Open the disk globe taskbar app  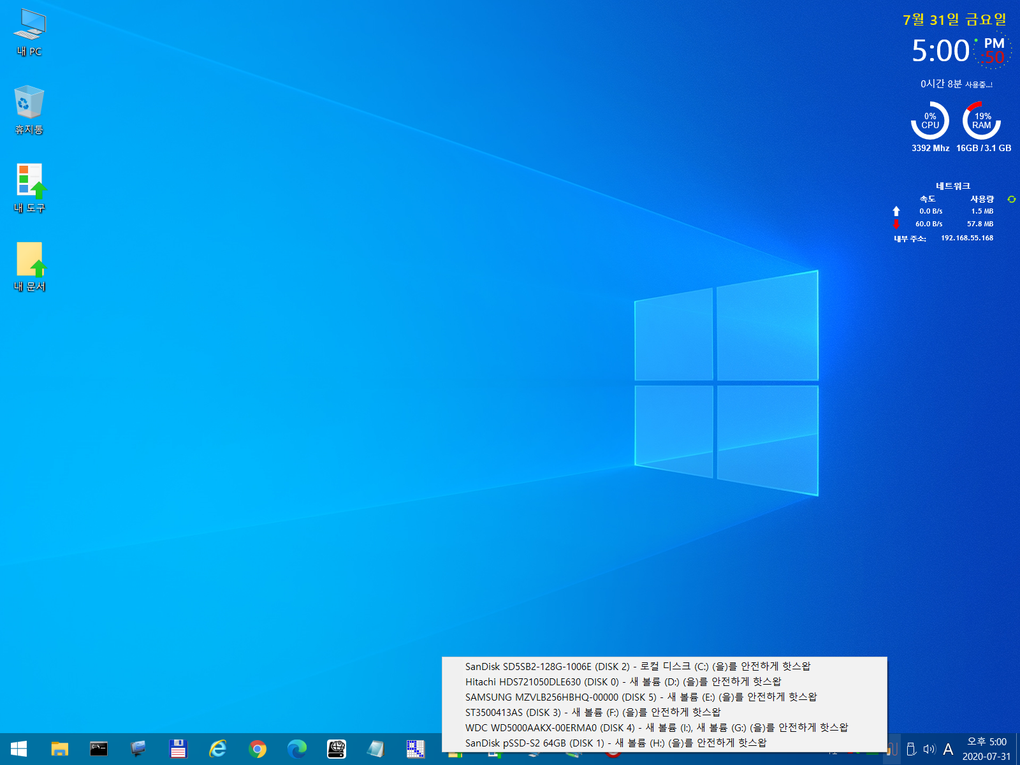(x=337, y=749)
